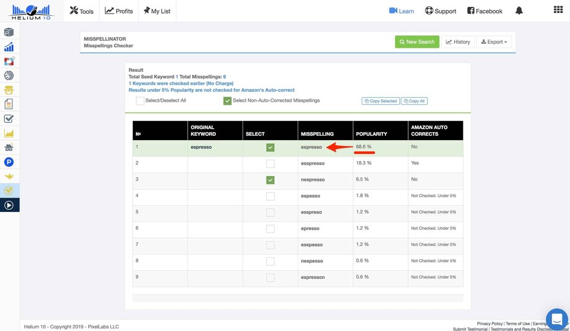Open the Privacy Policy link
570x331 pixels.
click(489, 324)
